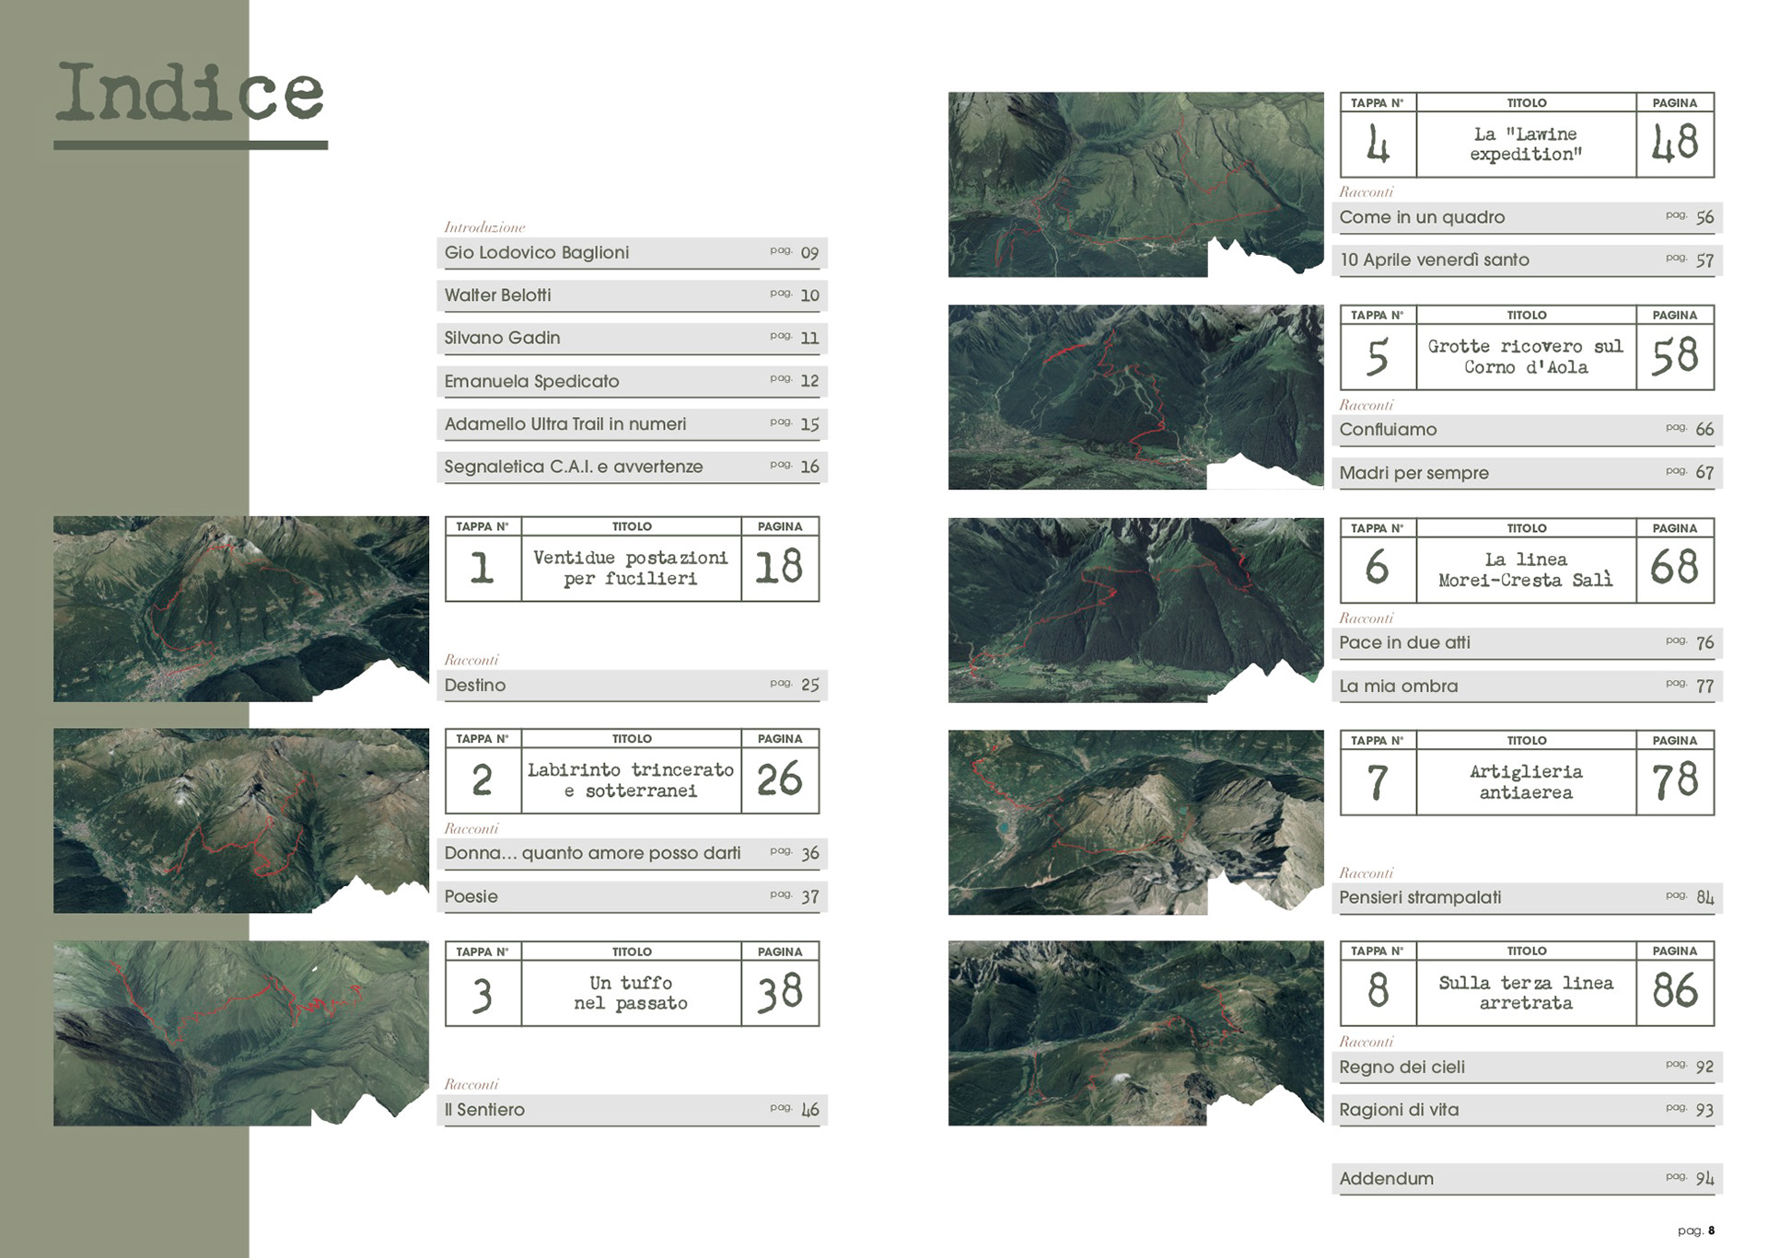This screenshot has height=1258, width=1768.
Task: Click 'Racconti' label above 'Regno dei cieli'
Action: [1367, 1042]
